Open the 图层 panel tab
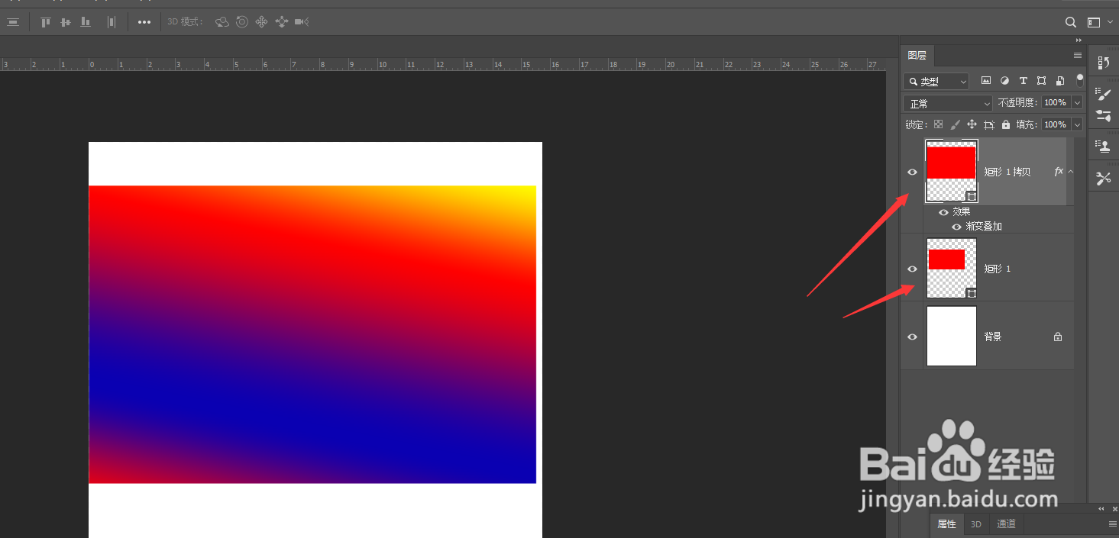 coord(917,55)
